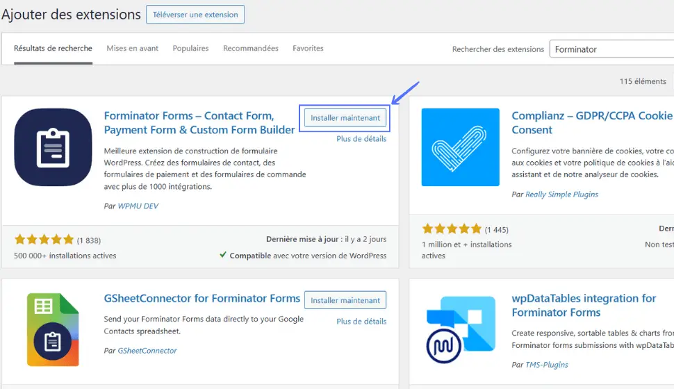
Task: Click the (1 838) ratings count
Action: click(x=88, y=240)
